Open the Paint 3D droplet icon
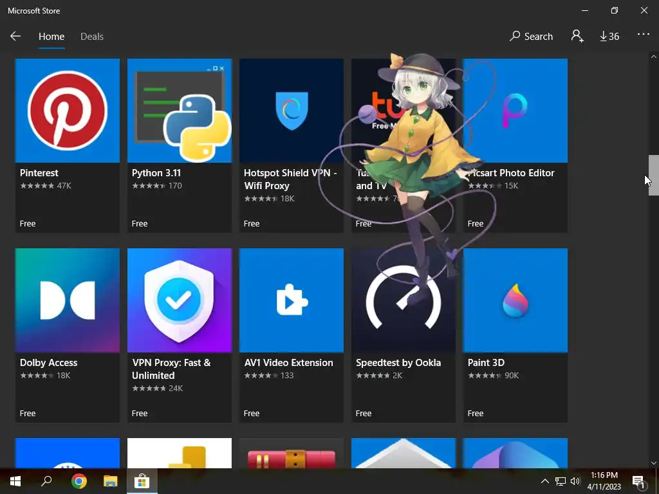This screenshot has height=494, width=659. point(515,300)
